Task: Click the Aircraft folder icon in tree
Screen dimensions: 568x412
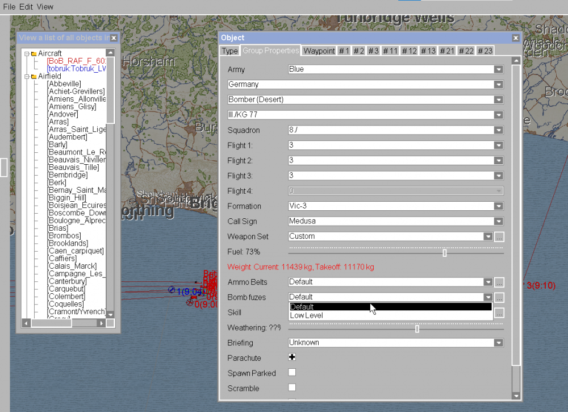Action: 34,53
